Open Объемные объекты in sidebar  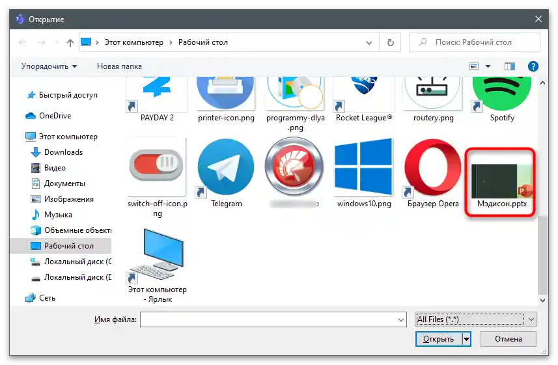pos(71,230)
